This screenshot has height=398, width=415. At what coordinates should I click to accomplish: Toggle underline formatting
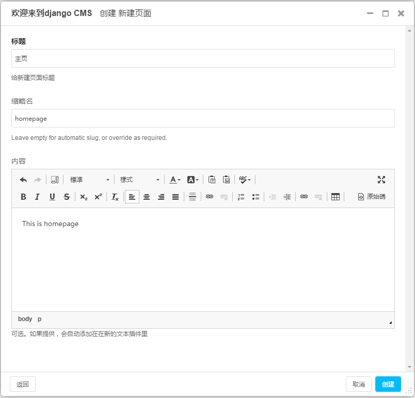pyautogui.click(x=52, y=197)
